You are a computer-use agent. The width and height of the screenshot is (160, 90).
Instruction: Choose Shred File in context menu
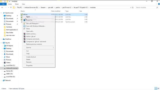tap(29, 20)
